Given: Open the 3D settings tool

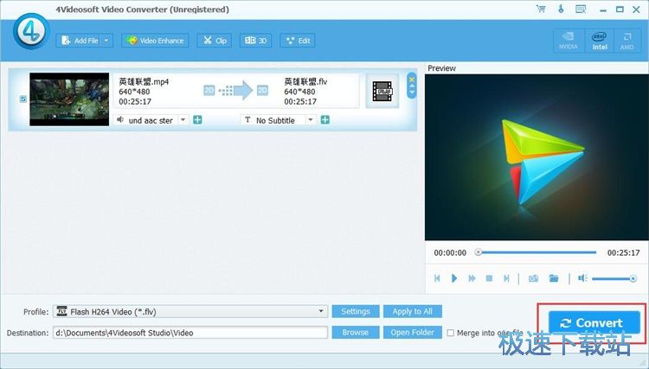Looking at the screenshot, I should click(x=255, y=41).
